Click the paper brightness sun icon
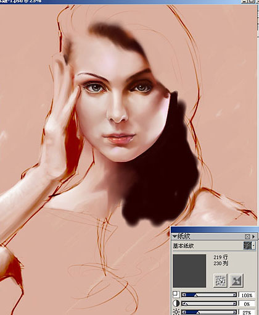 tap(176, 312)
